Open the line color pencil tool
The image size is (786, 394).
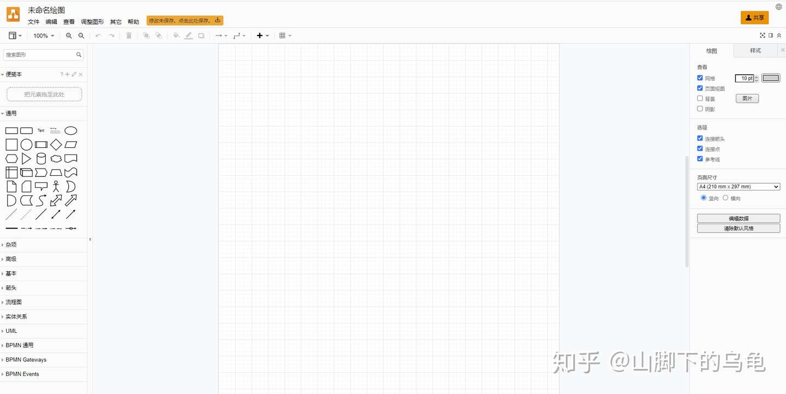point(189,36)
